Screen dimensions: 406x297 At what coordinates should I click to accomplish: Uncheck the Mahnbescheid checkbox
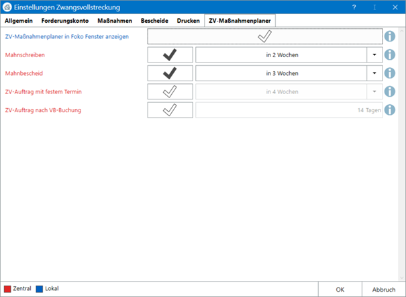click(170, 73)
